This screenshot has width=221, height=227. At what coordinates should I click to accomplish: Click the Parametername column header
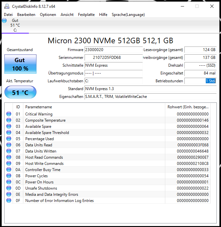(94, 107)
